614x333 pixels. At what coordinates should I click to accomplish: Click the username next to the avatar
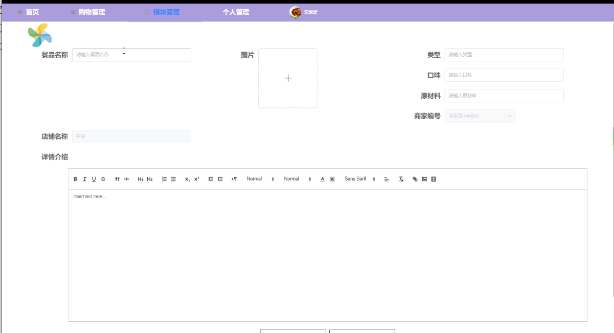coord(311,12)
